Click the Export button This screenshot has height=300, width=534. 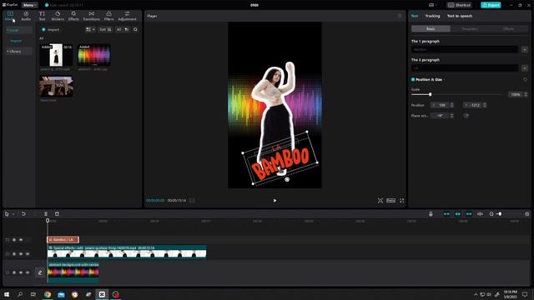pos(491,5)
